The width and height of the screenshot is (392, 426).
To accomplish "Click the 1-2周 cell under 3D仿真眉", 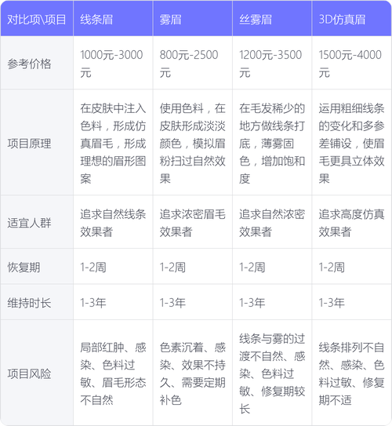I will pos(352,266).
